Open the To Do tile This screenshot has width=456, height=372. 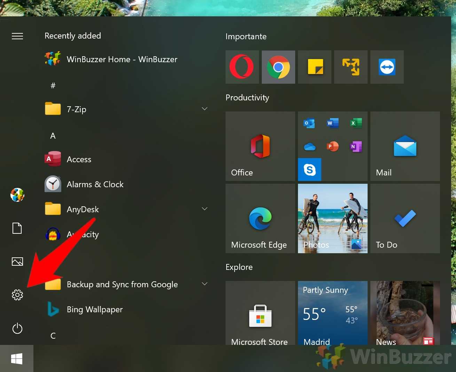click(405, 218)
